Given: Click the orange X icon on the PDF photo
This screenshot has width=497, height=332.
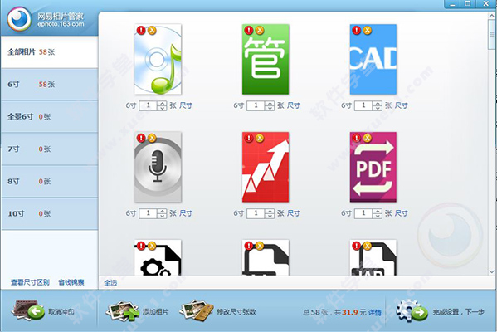Looking at the screenshot, I should 368,138.
